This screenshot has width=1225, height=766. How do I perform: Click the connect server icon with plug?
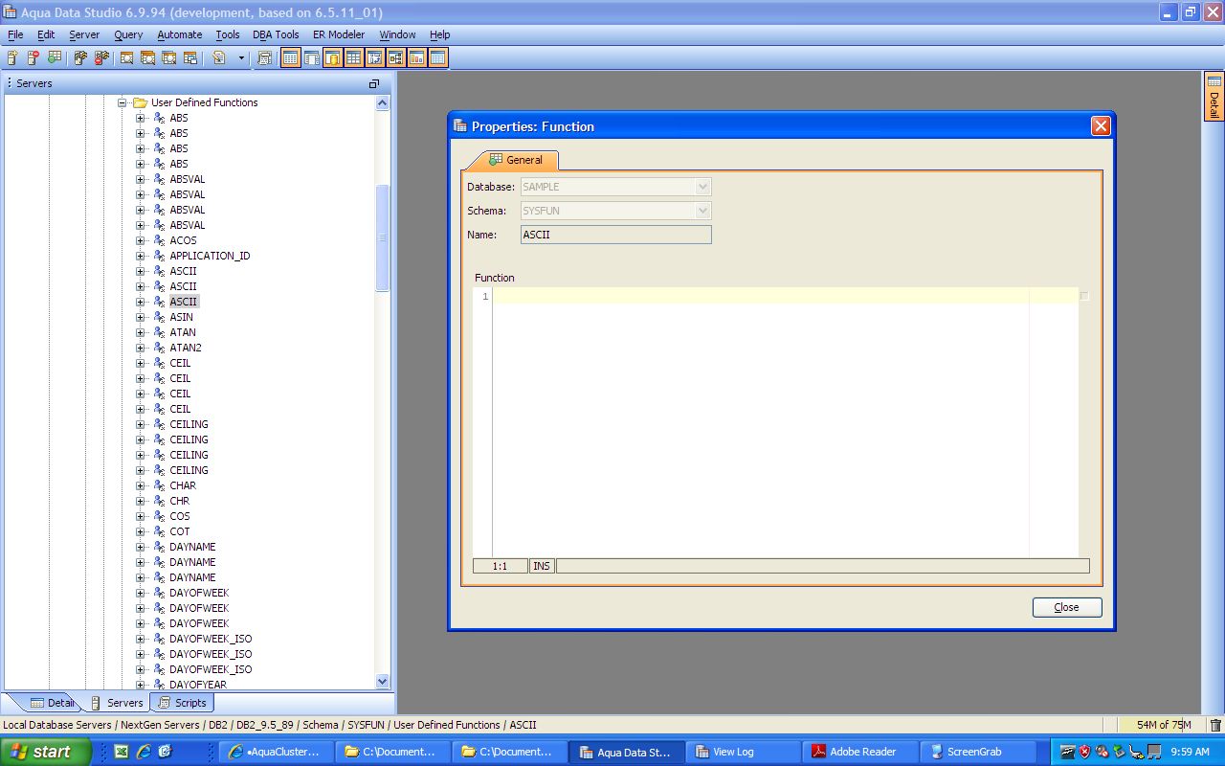80,58
